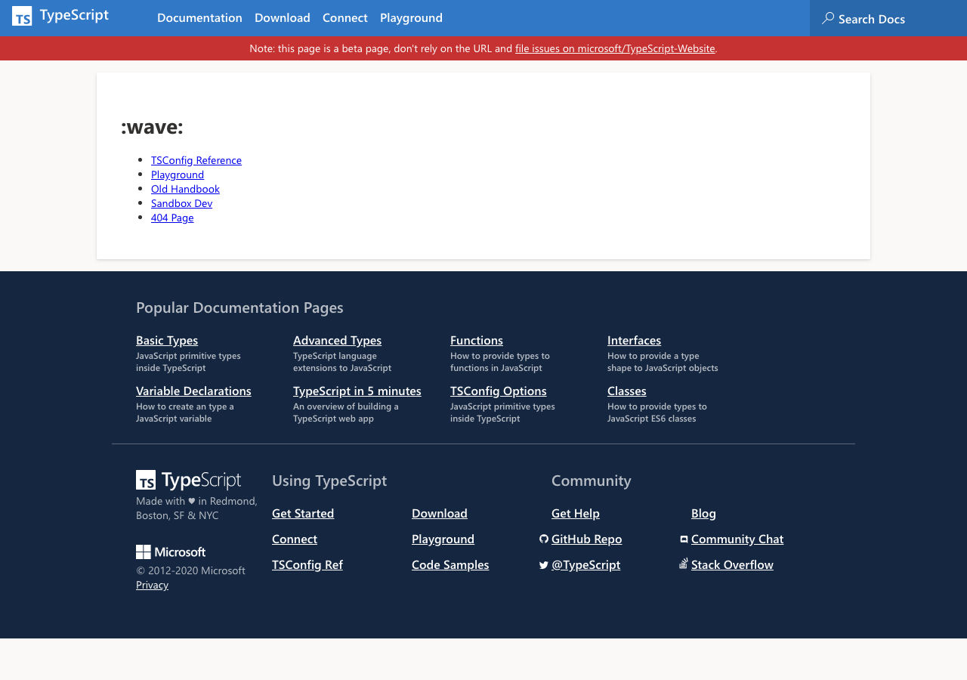Go to Advanced Types documentation
This screenshot has width=967, height=680.
coord(337,340)
